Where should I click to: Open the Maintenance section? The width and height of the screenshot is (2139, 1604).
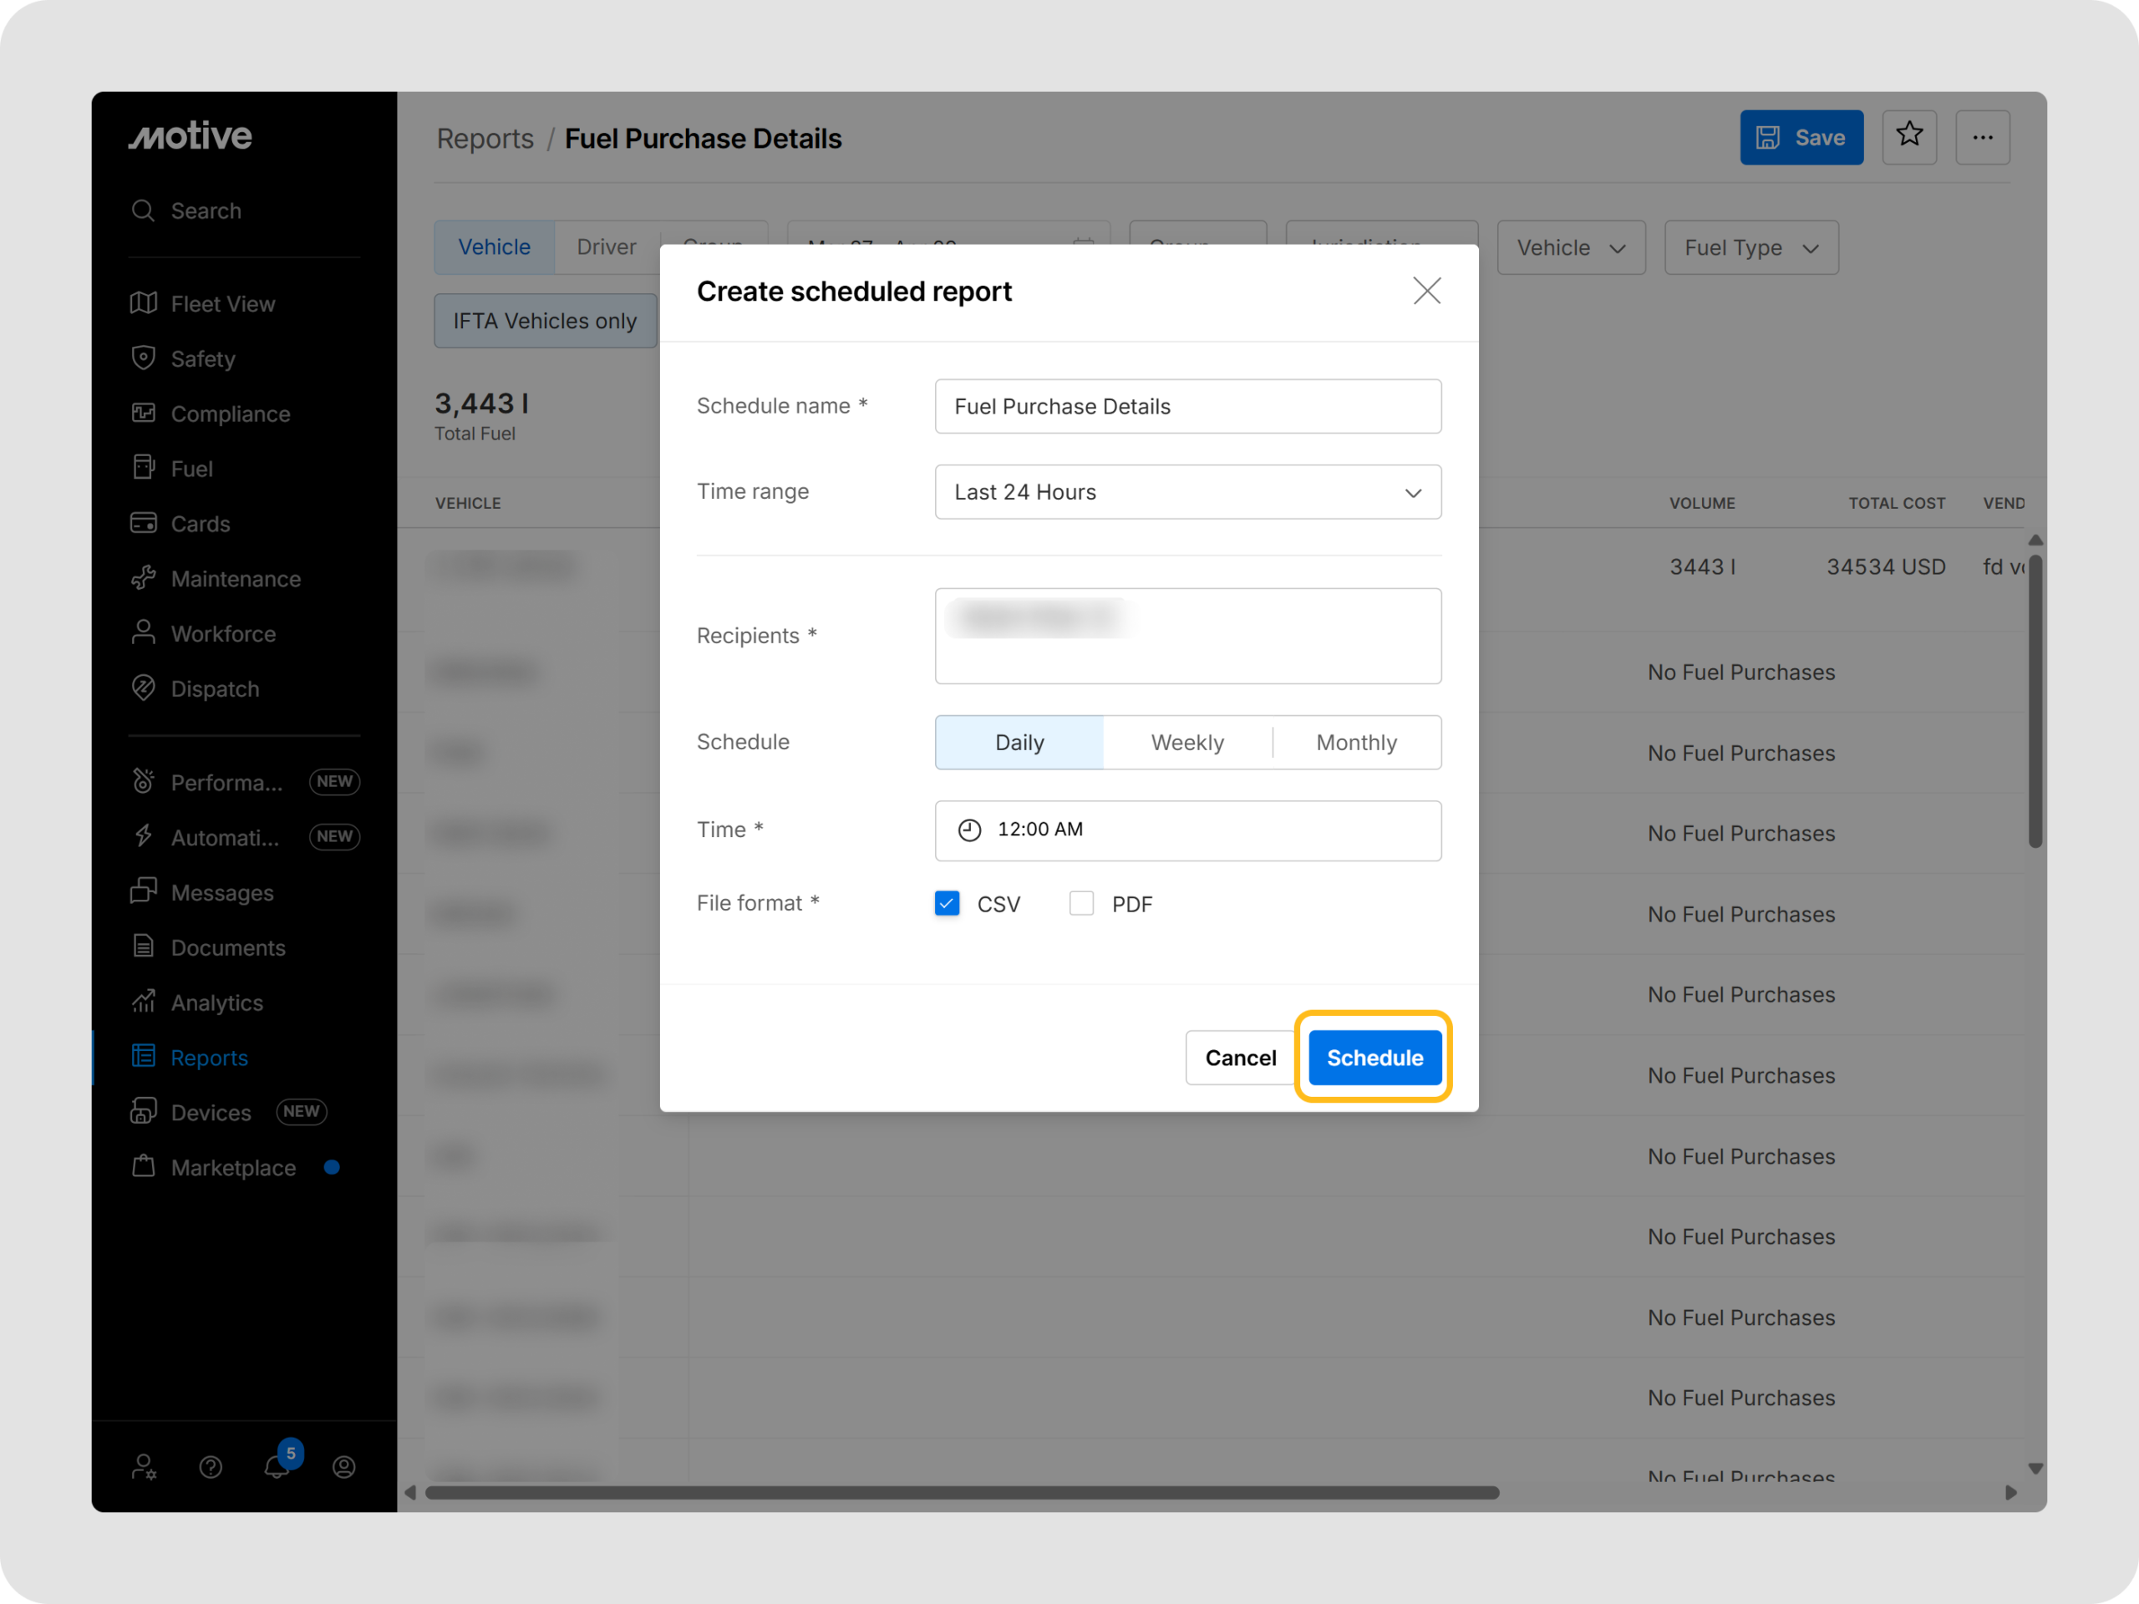click(236, 578)
